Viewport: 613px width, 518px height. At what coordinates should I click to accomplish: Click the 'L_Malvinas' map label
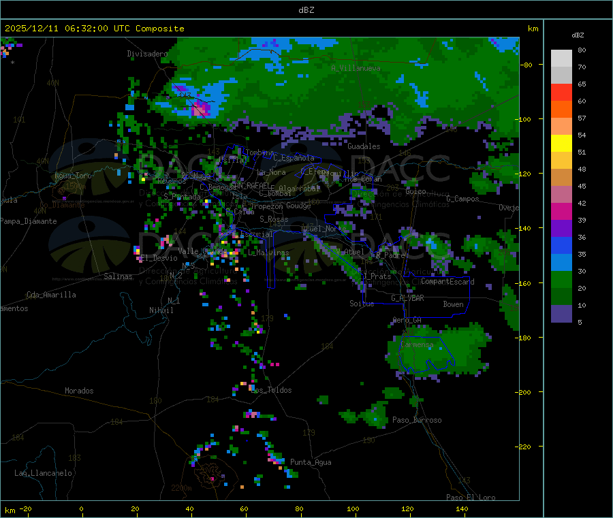[x=268, y=253]
